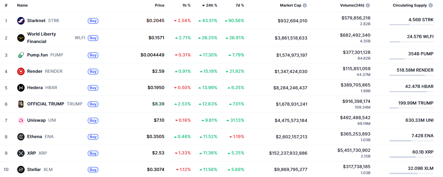Click the Hedera HBAR name link
Viewport: 443px width, 177px height.
[x=35, y=88]
